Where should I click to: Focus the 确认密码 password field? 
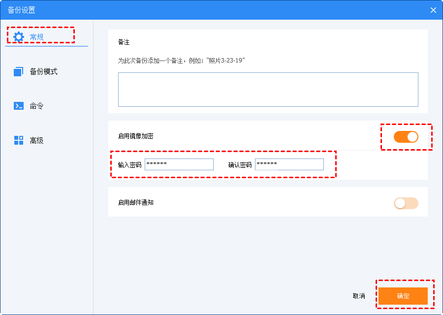289,164
